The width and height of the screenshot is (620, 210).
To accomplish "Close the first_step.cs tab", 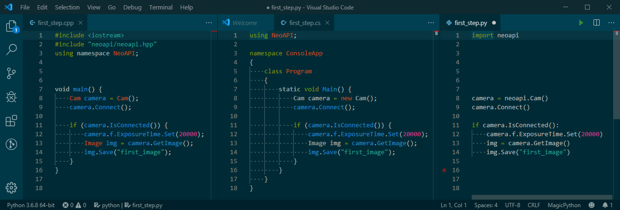I will point(328,23).
